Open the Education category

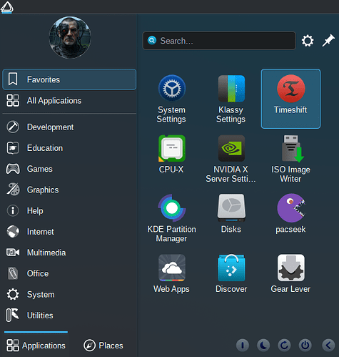pyautogui.click(x=69, y=148)
